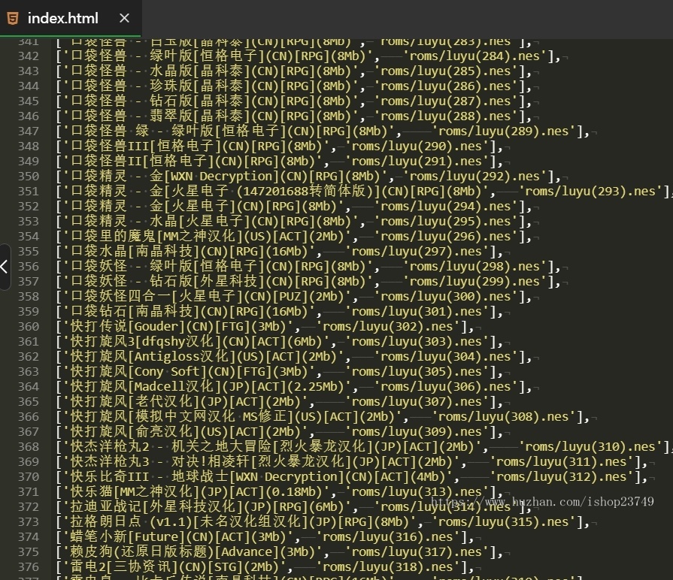Click text 'roms/luyu(294).nes'

tap(445, 206)
